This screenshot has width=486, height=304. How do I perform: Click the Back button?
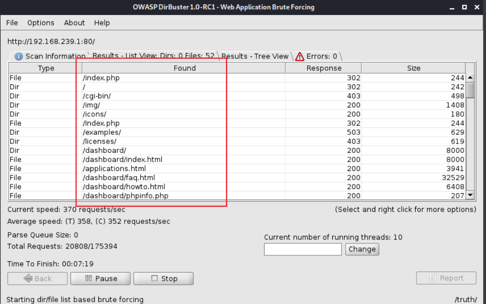pyautogui.click(x=38, y=278)
